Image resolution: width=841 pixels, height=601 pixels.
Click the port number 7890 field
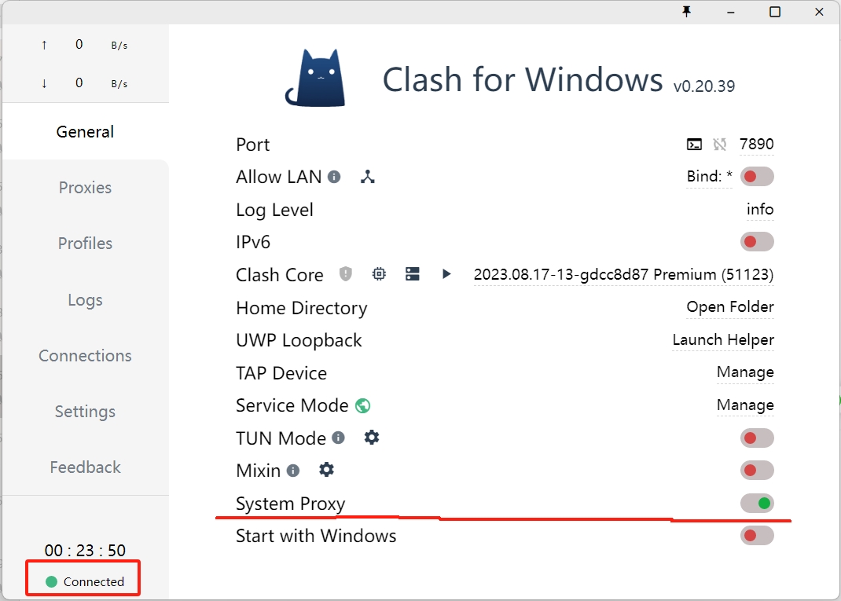pyautogui.click(x=756, y=144)
